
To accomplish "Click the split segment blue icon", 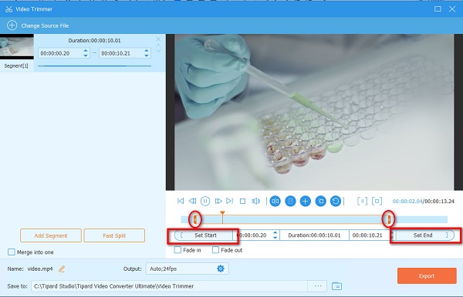I will coord(275,202).
